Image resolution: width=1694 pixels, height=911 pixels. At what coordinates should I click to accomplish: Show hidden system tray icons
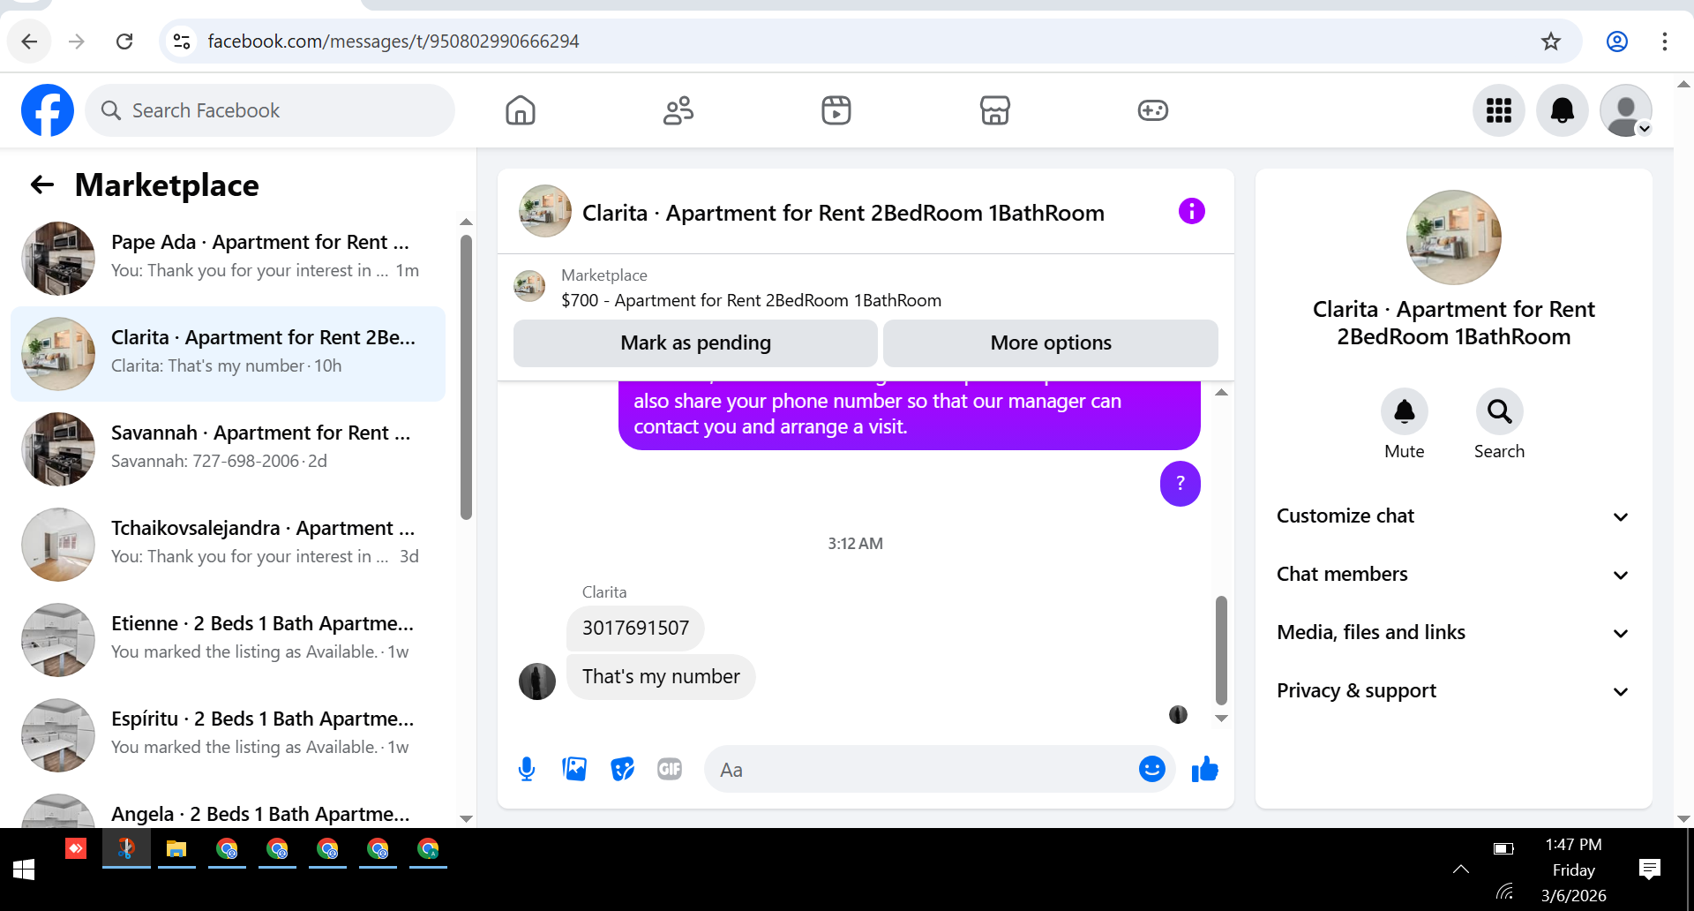(1460, 870)
